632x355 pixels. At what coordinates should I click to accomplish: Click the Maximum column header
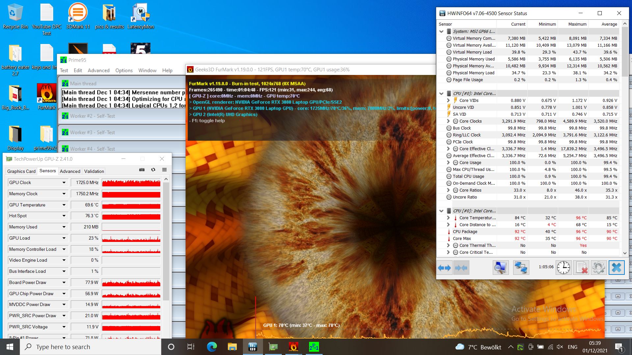pos(577,24)
